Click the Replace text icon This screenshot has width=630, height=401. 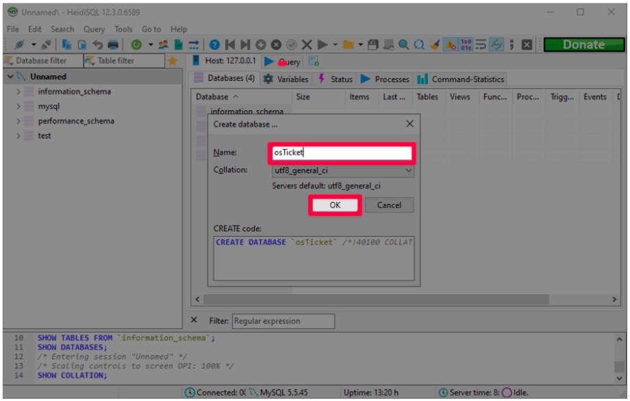(x=419, y=44)
